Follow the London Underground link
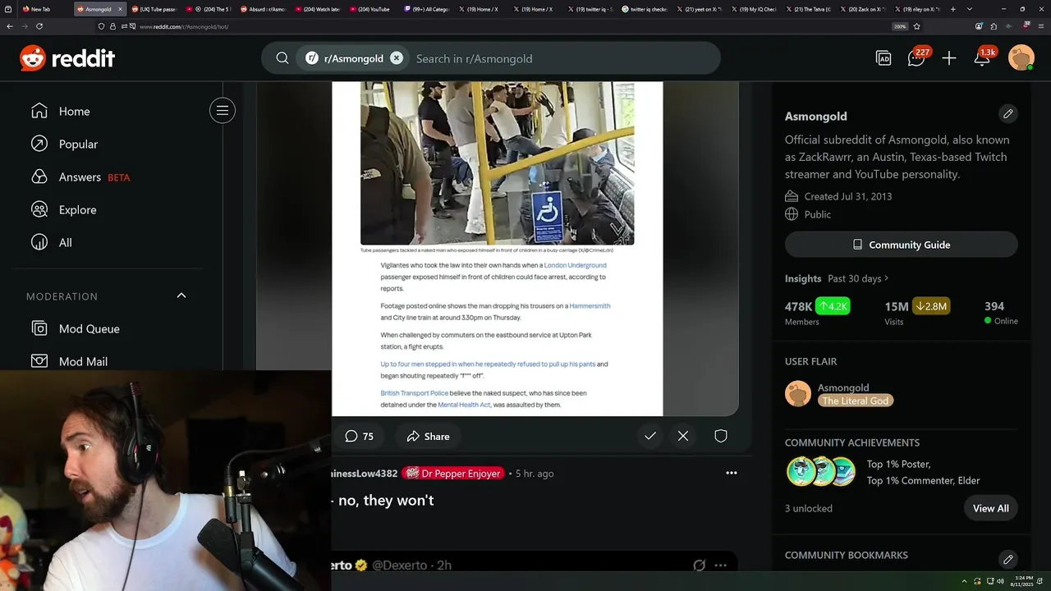Screen dimensions: 1051x591 575,265
